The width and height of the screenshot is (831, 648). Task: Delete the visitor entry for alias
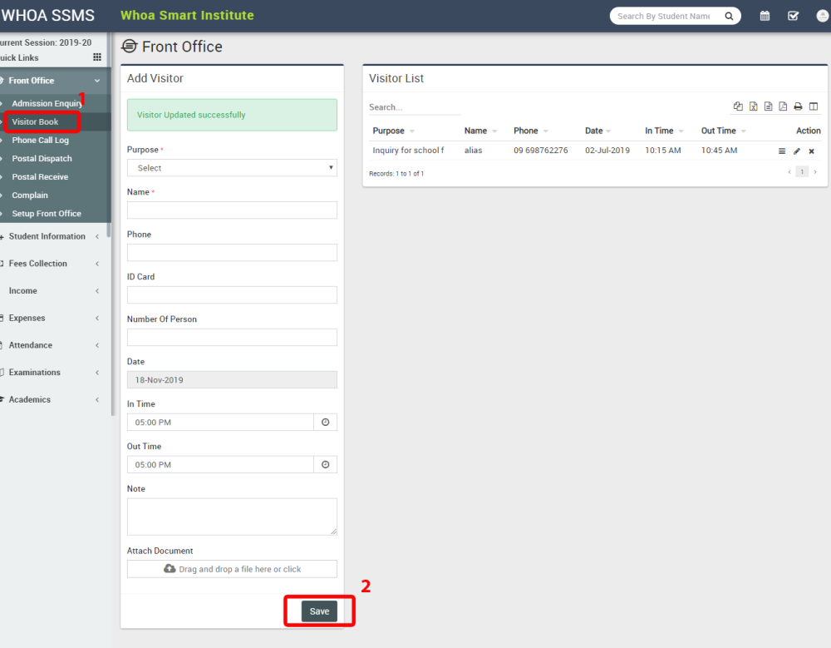click(812, 151)
